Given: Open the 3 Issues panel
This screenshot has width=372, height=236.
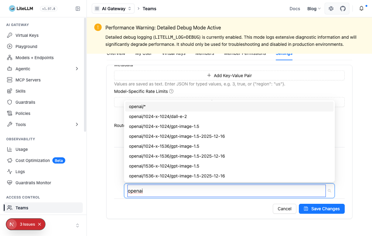Looking at the screenshot, I should [x=27, y=224].
